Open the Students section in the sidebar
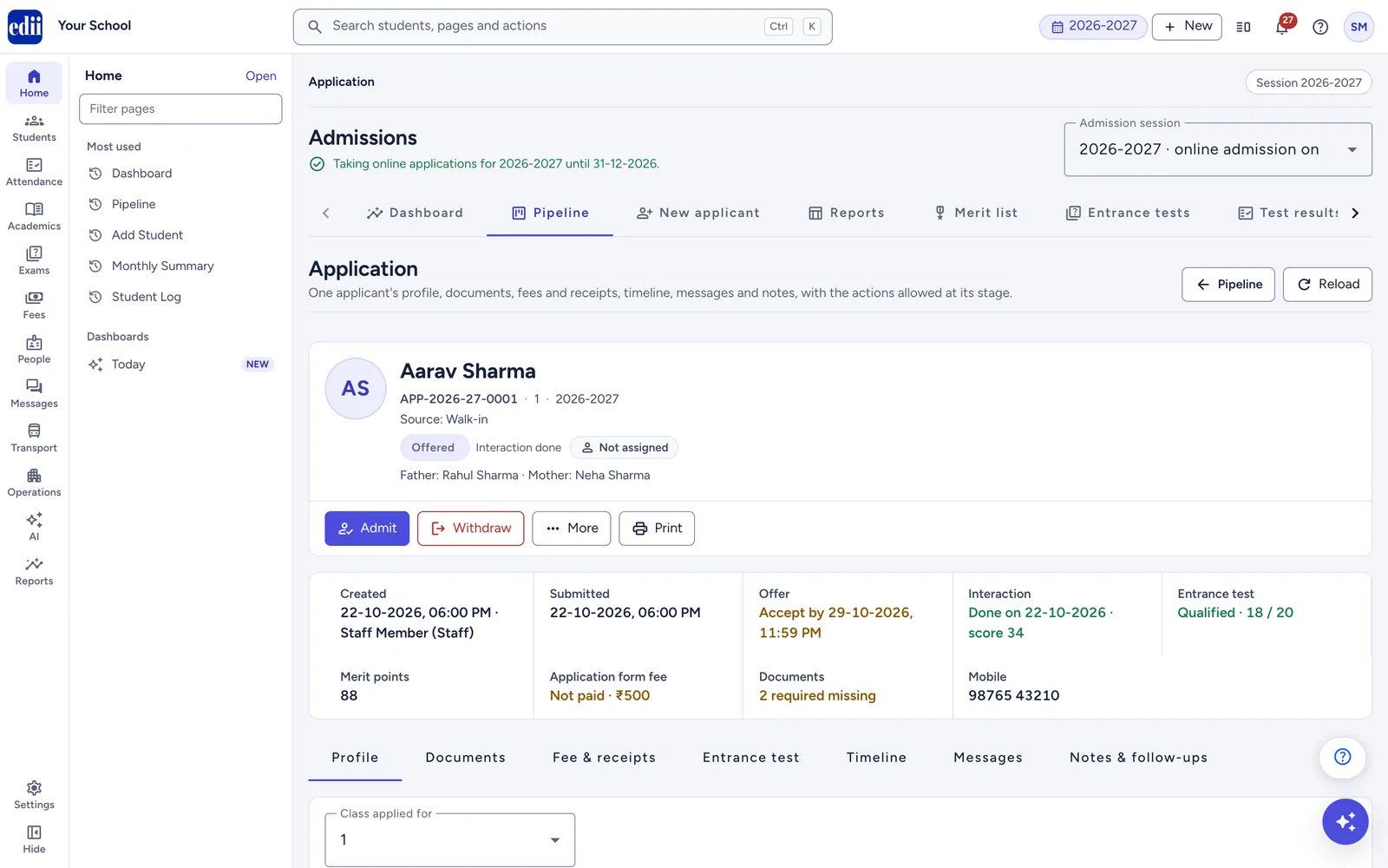This screenshot has width=1388, height=868. coord(34,128)
